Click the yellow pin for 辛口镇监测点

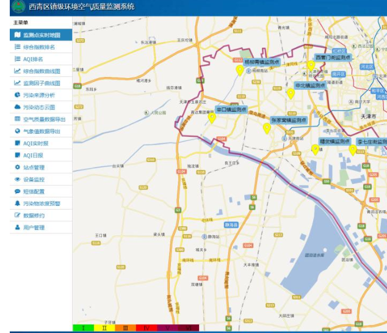click(212, 117)
